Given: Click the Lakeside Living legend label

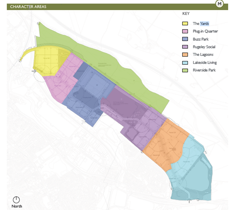Looking at the screenshot, I should tap(205, 63).
